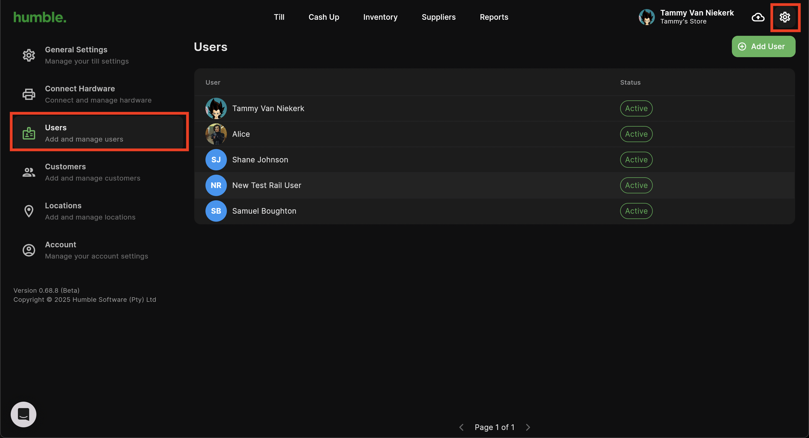809x438 pixels.
Task: Click the Tammy's Store name in header
Action: click(x=683, y=22)
